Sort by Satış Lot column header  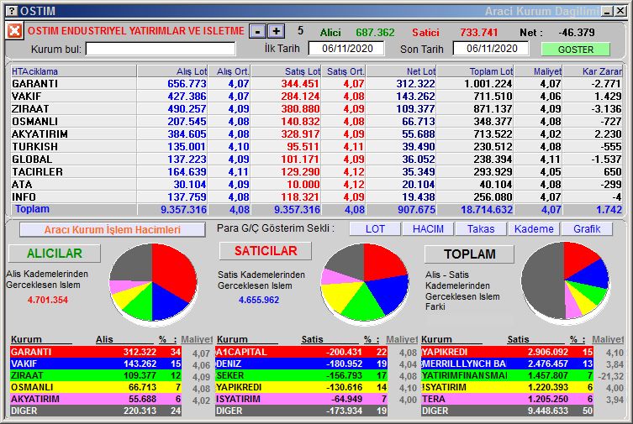[x=286, y=71]
